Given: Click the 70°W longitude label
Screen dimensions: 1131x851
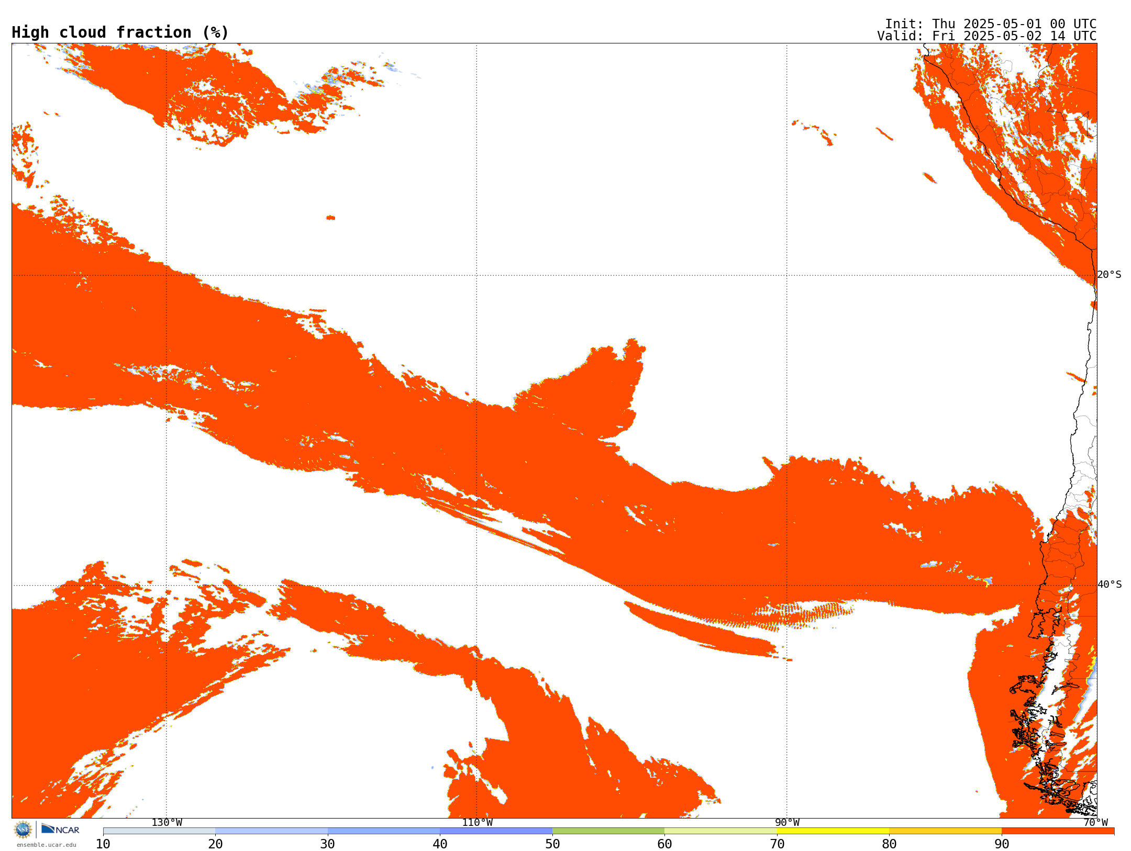Looking at the screenshot, I should 1095,822.
